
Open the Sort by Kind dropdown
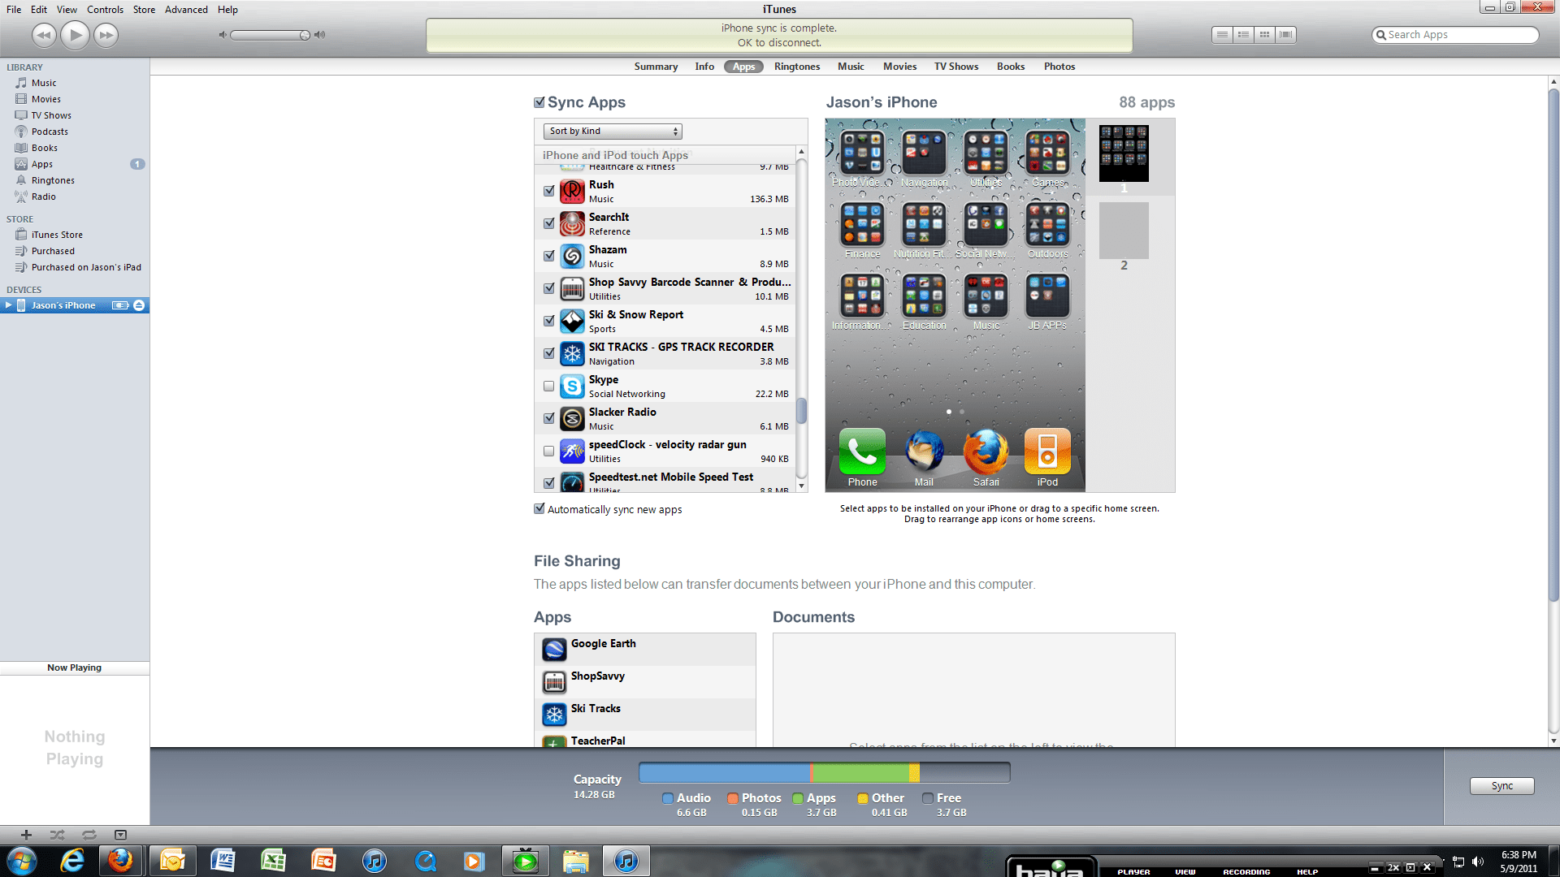pyautogui.click(x=613, y=131)
